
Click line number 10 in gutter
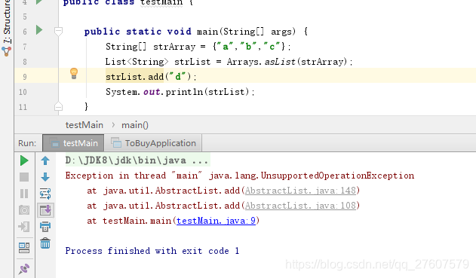[x=23, y=92]
